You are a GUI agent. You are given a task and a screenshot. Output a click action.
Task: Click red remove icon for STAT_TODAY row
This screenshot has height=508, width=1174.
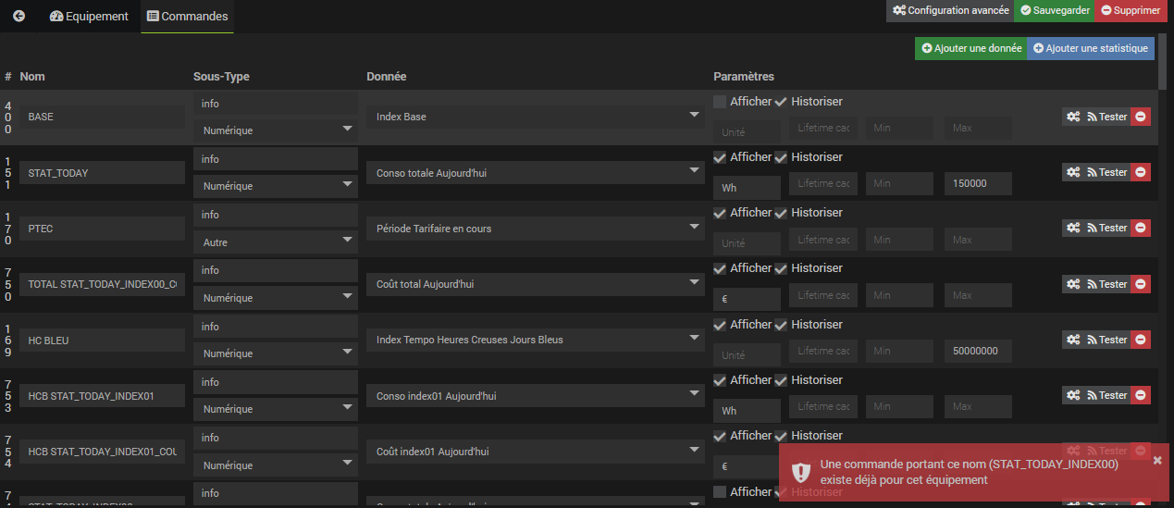click(1141, 172)
